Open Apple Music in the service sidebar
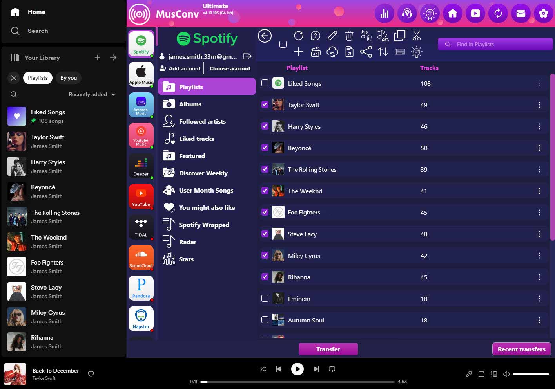The width and height of the screenshot is (555, 389). tap(141, 74)
